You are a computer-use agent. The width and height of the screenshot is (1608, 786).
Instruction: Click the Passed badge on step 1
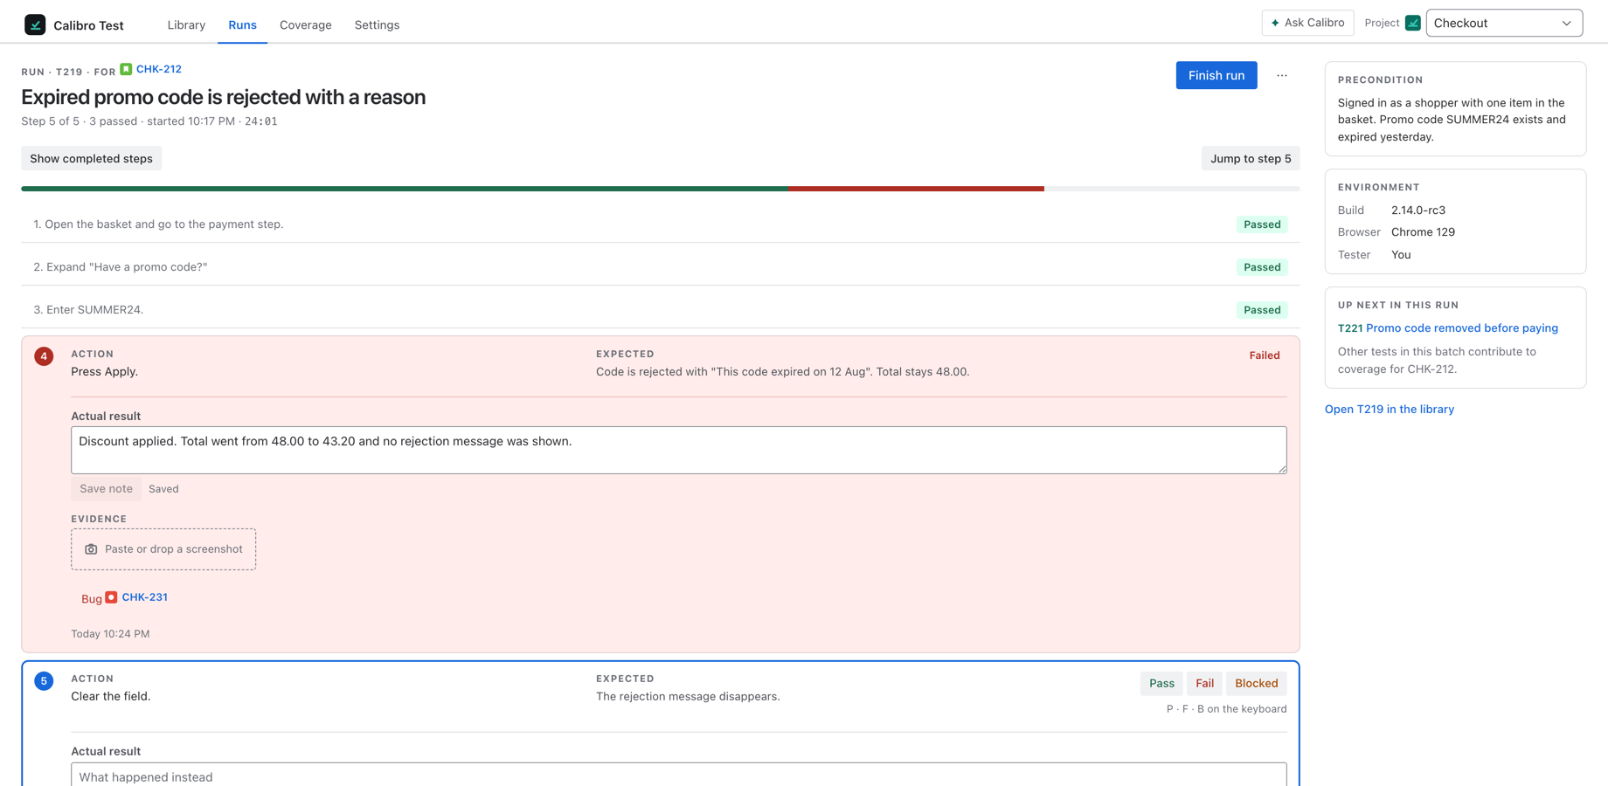(1262, 224)
